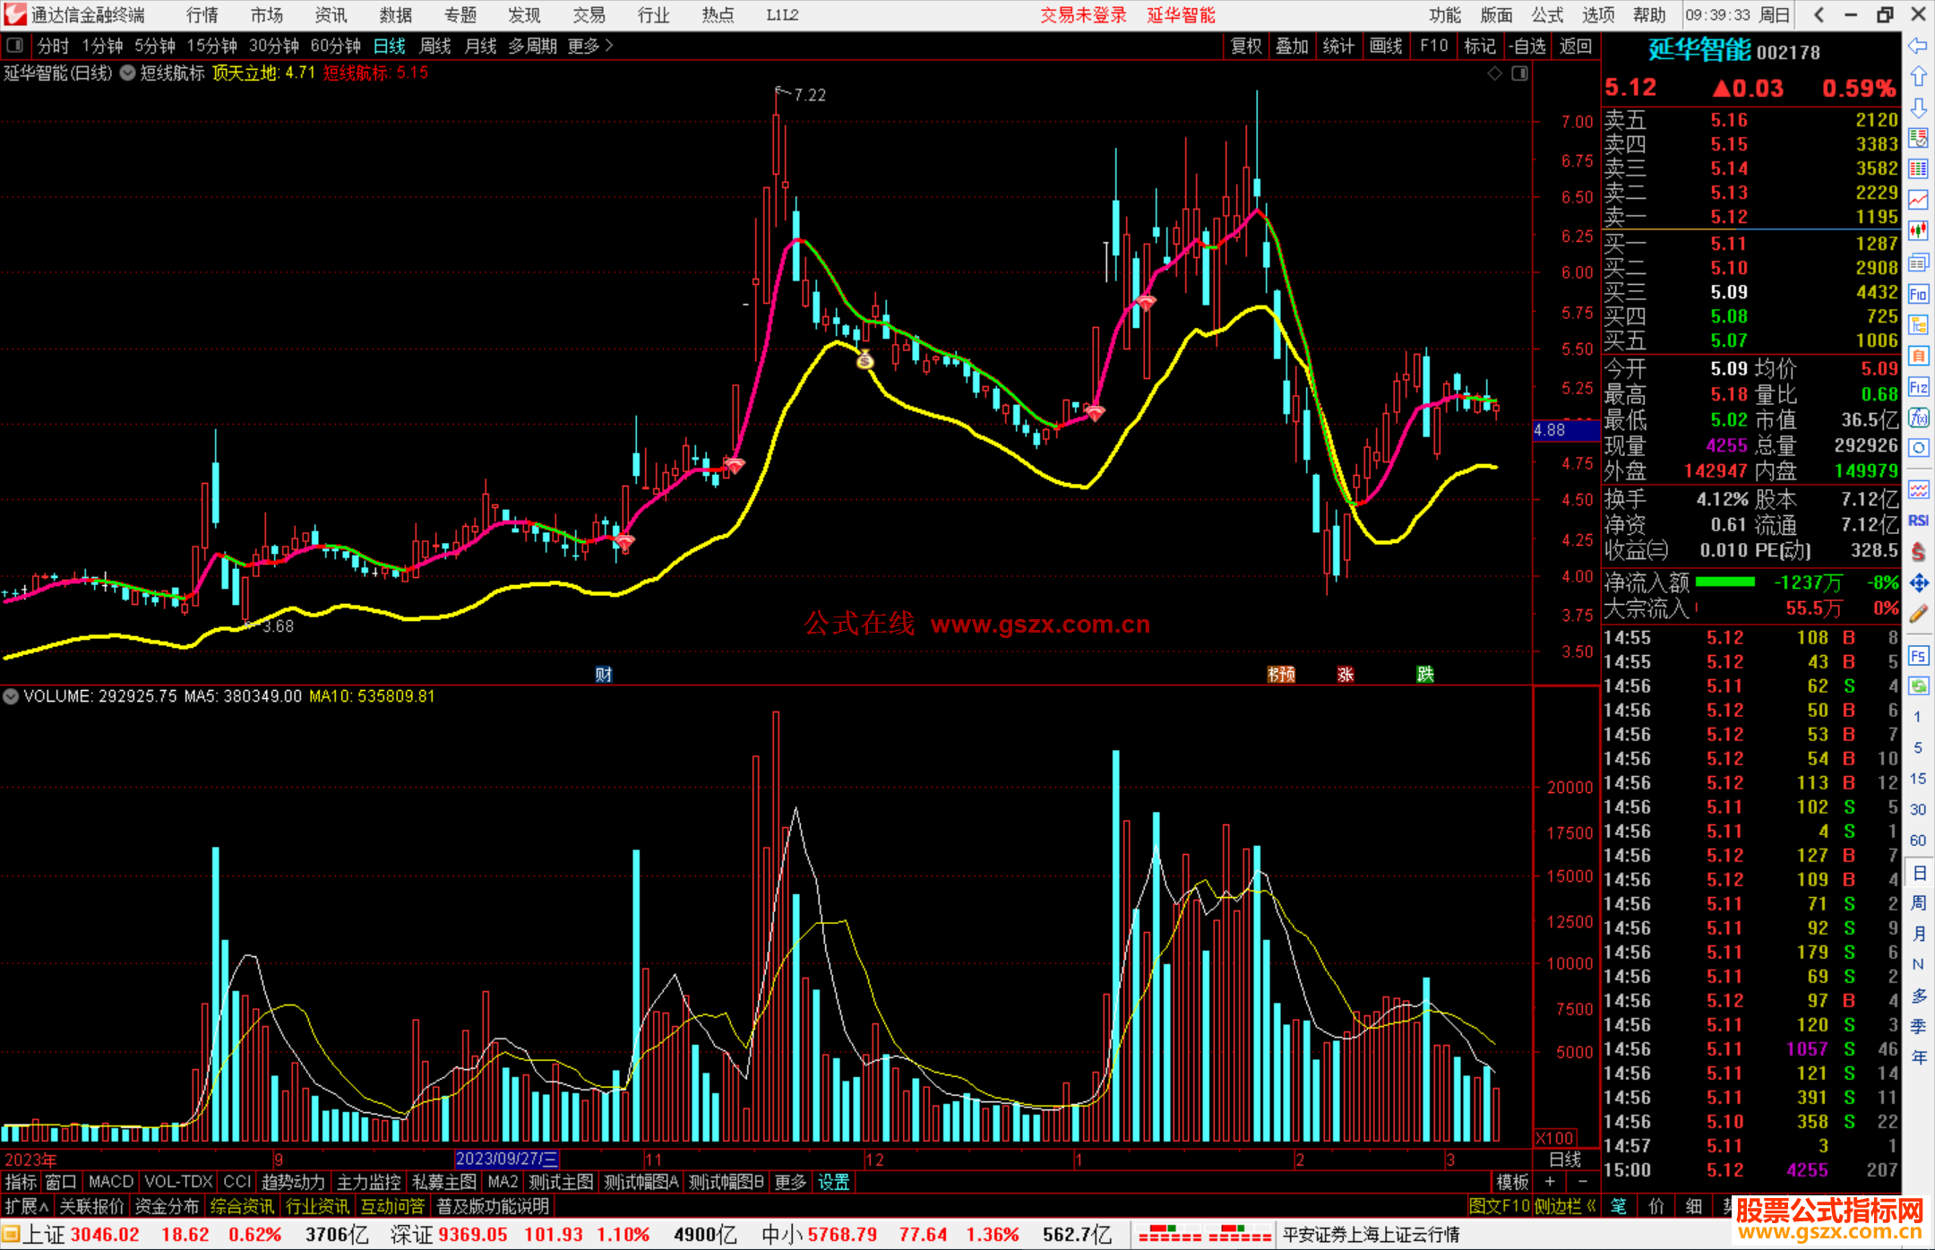Switch to the MACD indicator tab
Image resolution: width=1935 pixels, height=1250 pixels.
coord(110,1182)
